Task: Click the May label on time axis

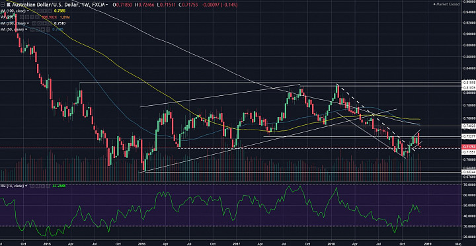Action: 458,243
